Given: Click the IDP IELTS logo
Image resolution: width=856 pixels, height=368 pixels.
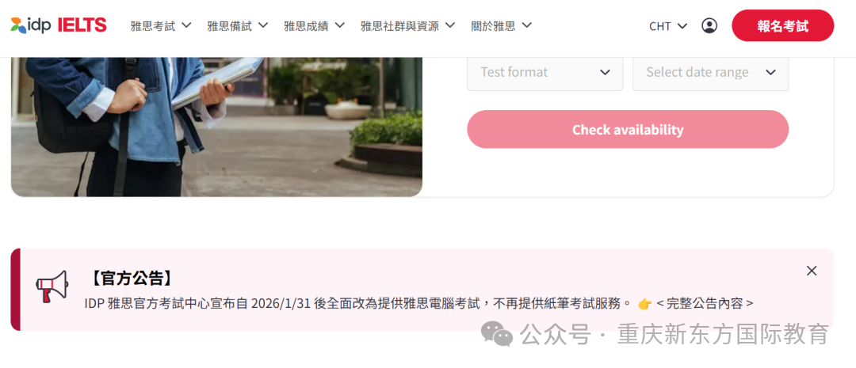Looking at the screenshot, I should tap(59, 25).
